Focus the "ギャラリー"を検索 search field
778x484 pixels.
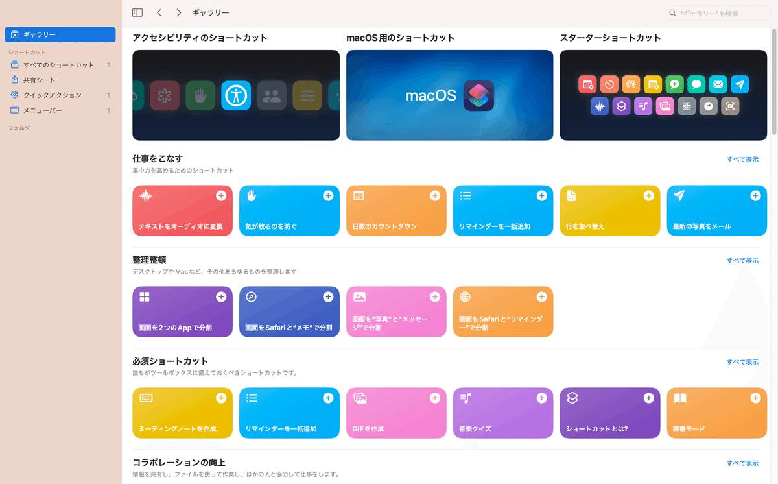[x=718, y=13]
